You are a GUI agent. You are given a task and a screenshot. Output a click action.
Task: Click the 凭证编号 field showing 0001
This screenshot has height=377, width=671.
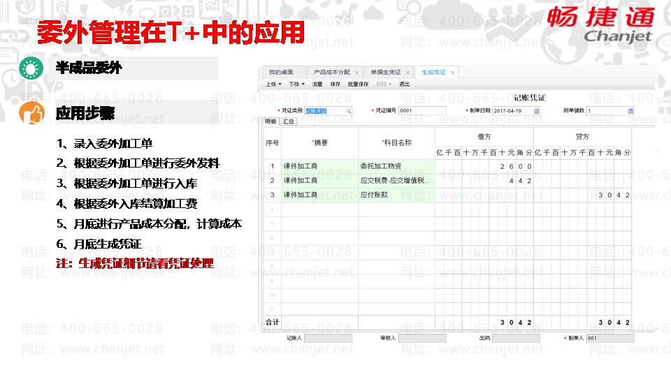click(422, 111)
